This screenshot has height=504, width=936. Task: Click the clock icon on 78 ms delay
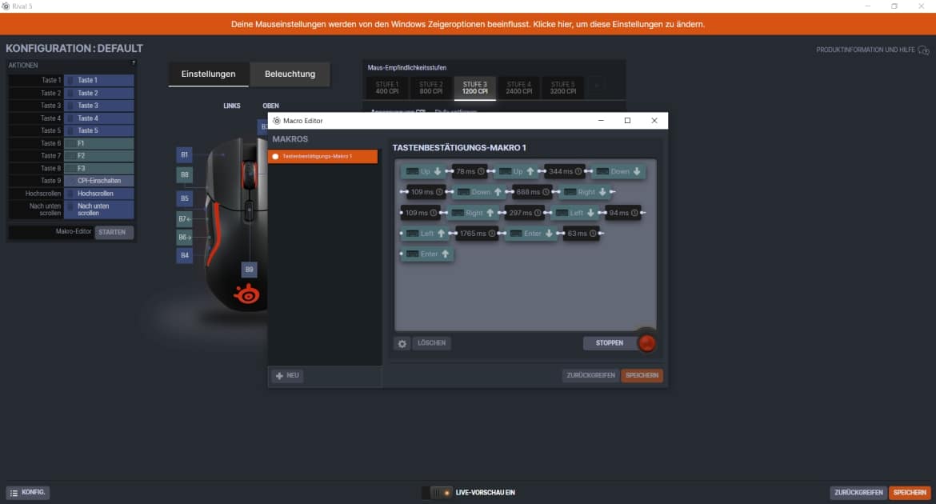coord(481,171)
